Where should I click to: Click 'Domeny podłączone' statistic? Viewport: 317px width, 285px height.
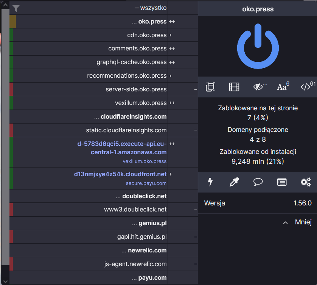click(258, 135)
